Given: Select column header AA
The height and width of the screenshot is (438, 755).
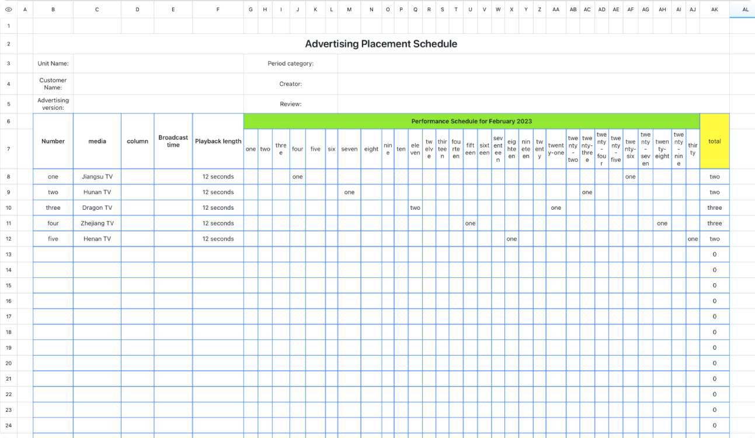Looking at the screenshot, I should (556, 9).
